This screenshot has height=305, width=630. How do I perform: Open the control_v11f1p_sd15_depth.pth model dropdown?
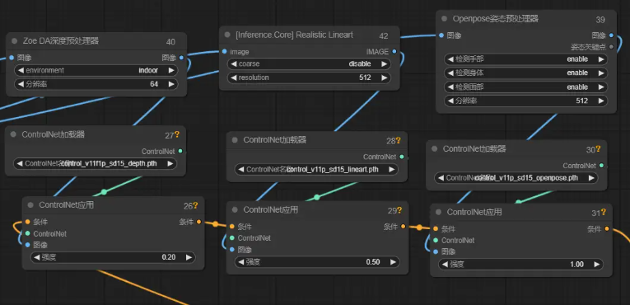click(96, 163)
